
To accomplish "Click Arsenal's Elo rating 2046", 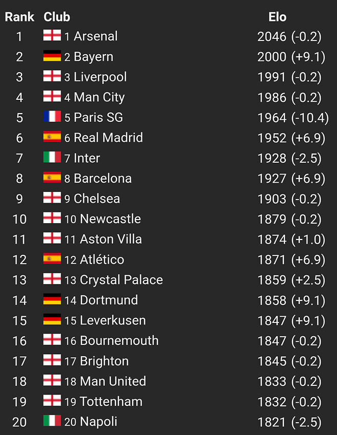I will coord(272,37).
